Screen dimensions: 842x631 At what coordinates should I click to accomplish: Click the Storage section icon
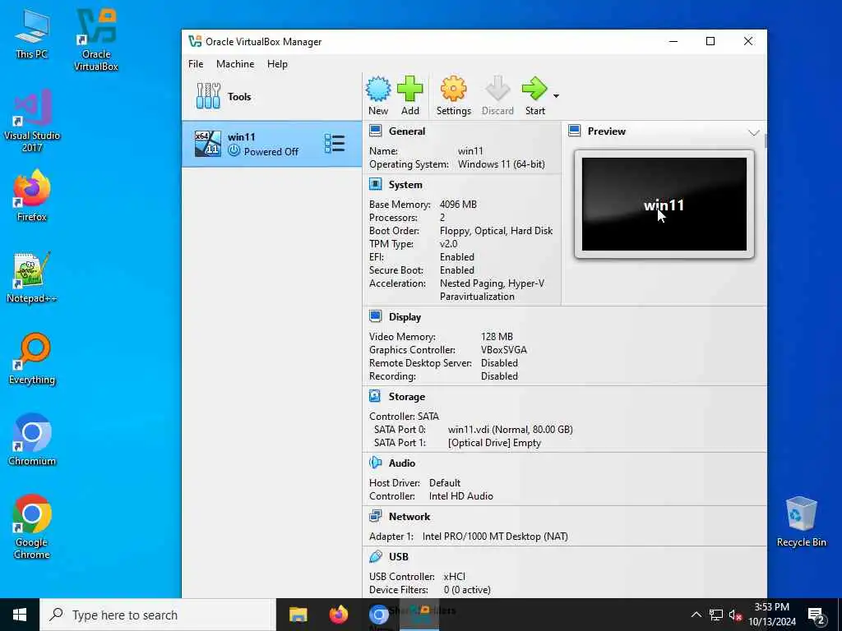[x=375, y=397]
